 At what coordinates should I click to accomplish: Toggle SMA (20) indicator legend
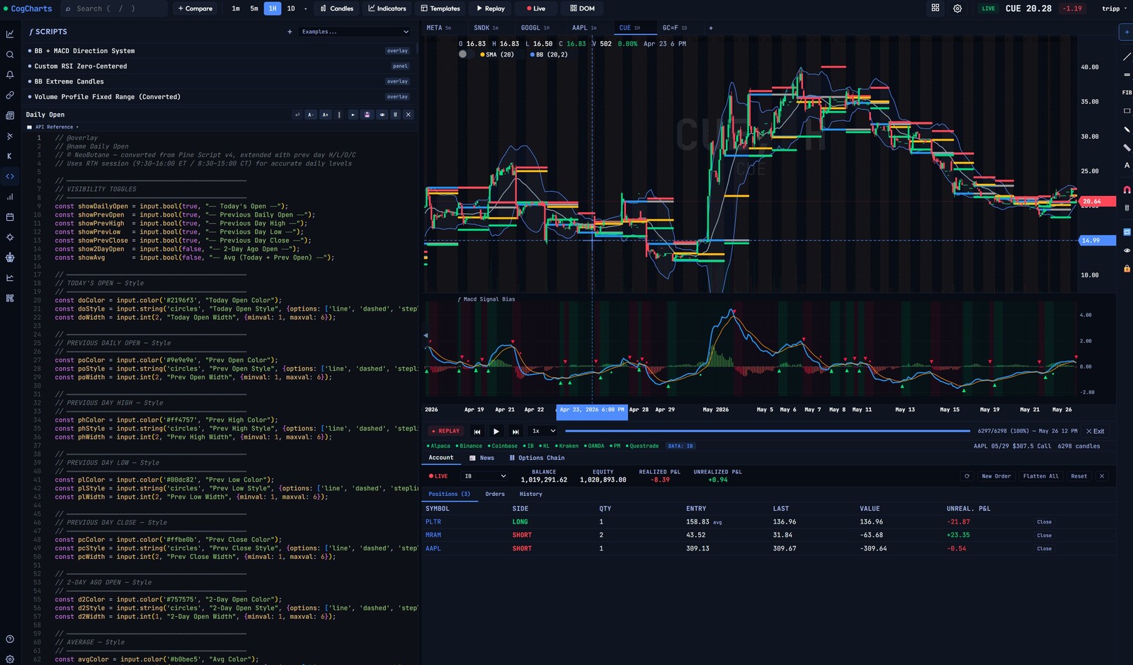497,54
